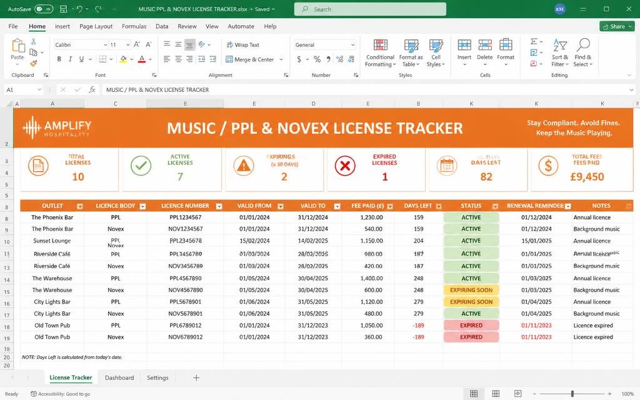
Task: Open the Calibri font name dropdown
Action: (105, 45)
